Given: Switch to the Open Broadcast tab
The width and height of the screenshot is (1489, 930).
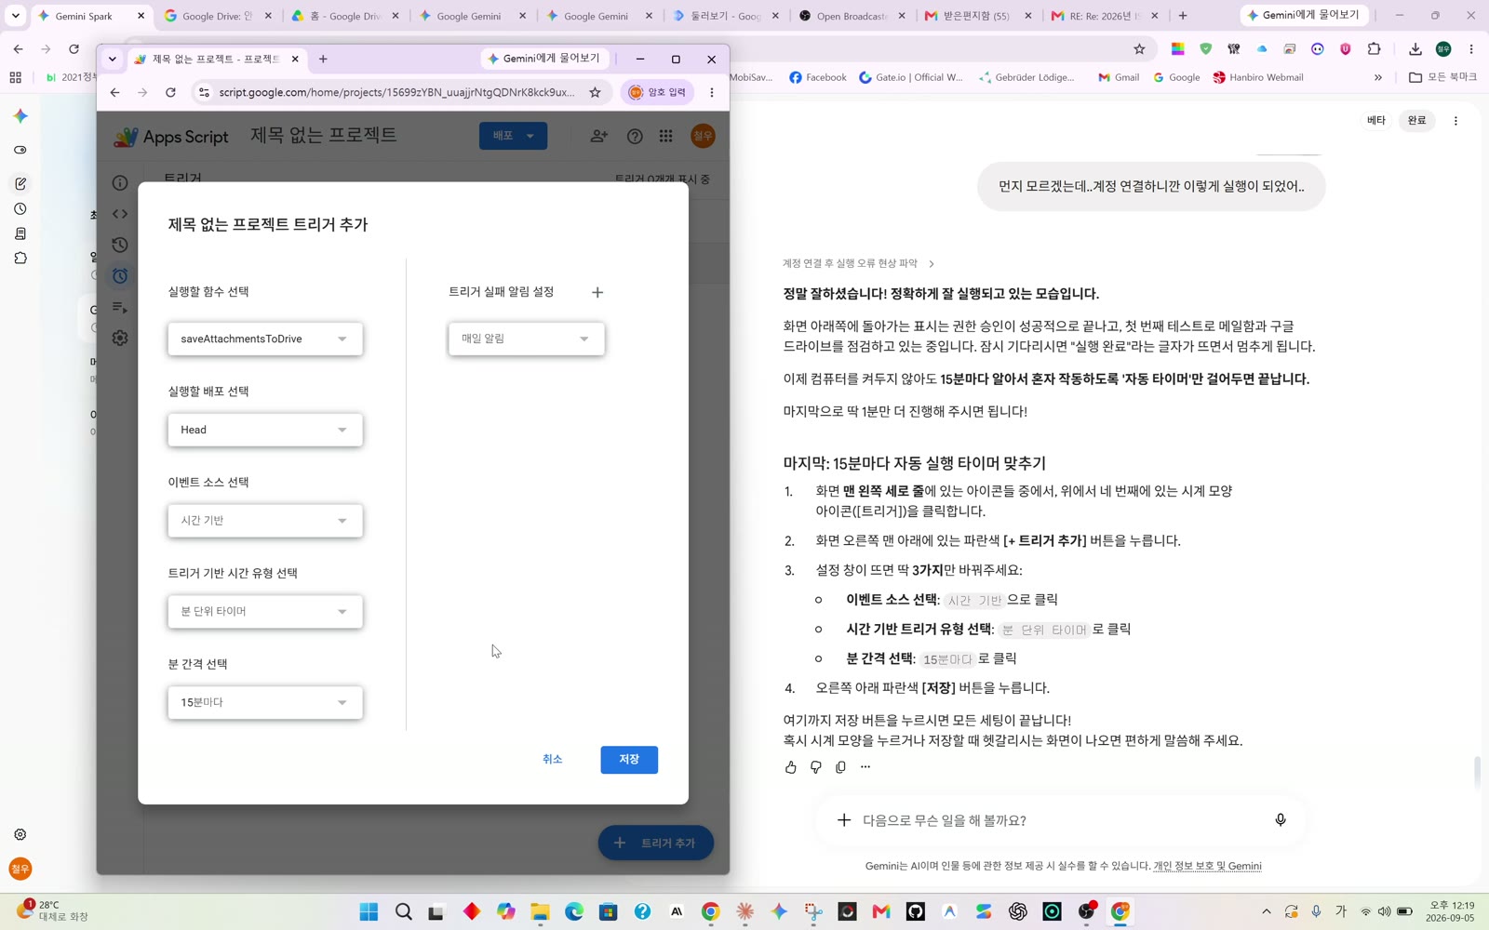Looking at the screenshot, I should [852, 16].
